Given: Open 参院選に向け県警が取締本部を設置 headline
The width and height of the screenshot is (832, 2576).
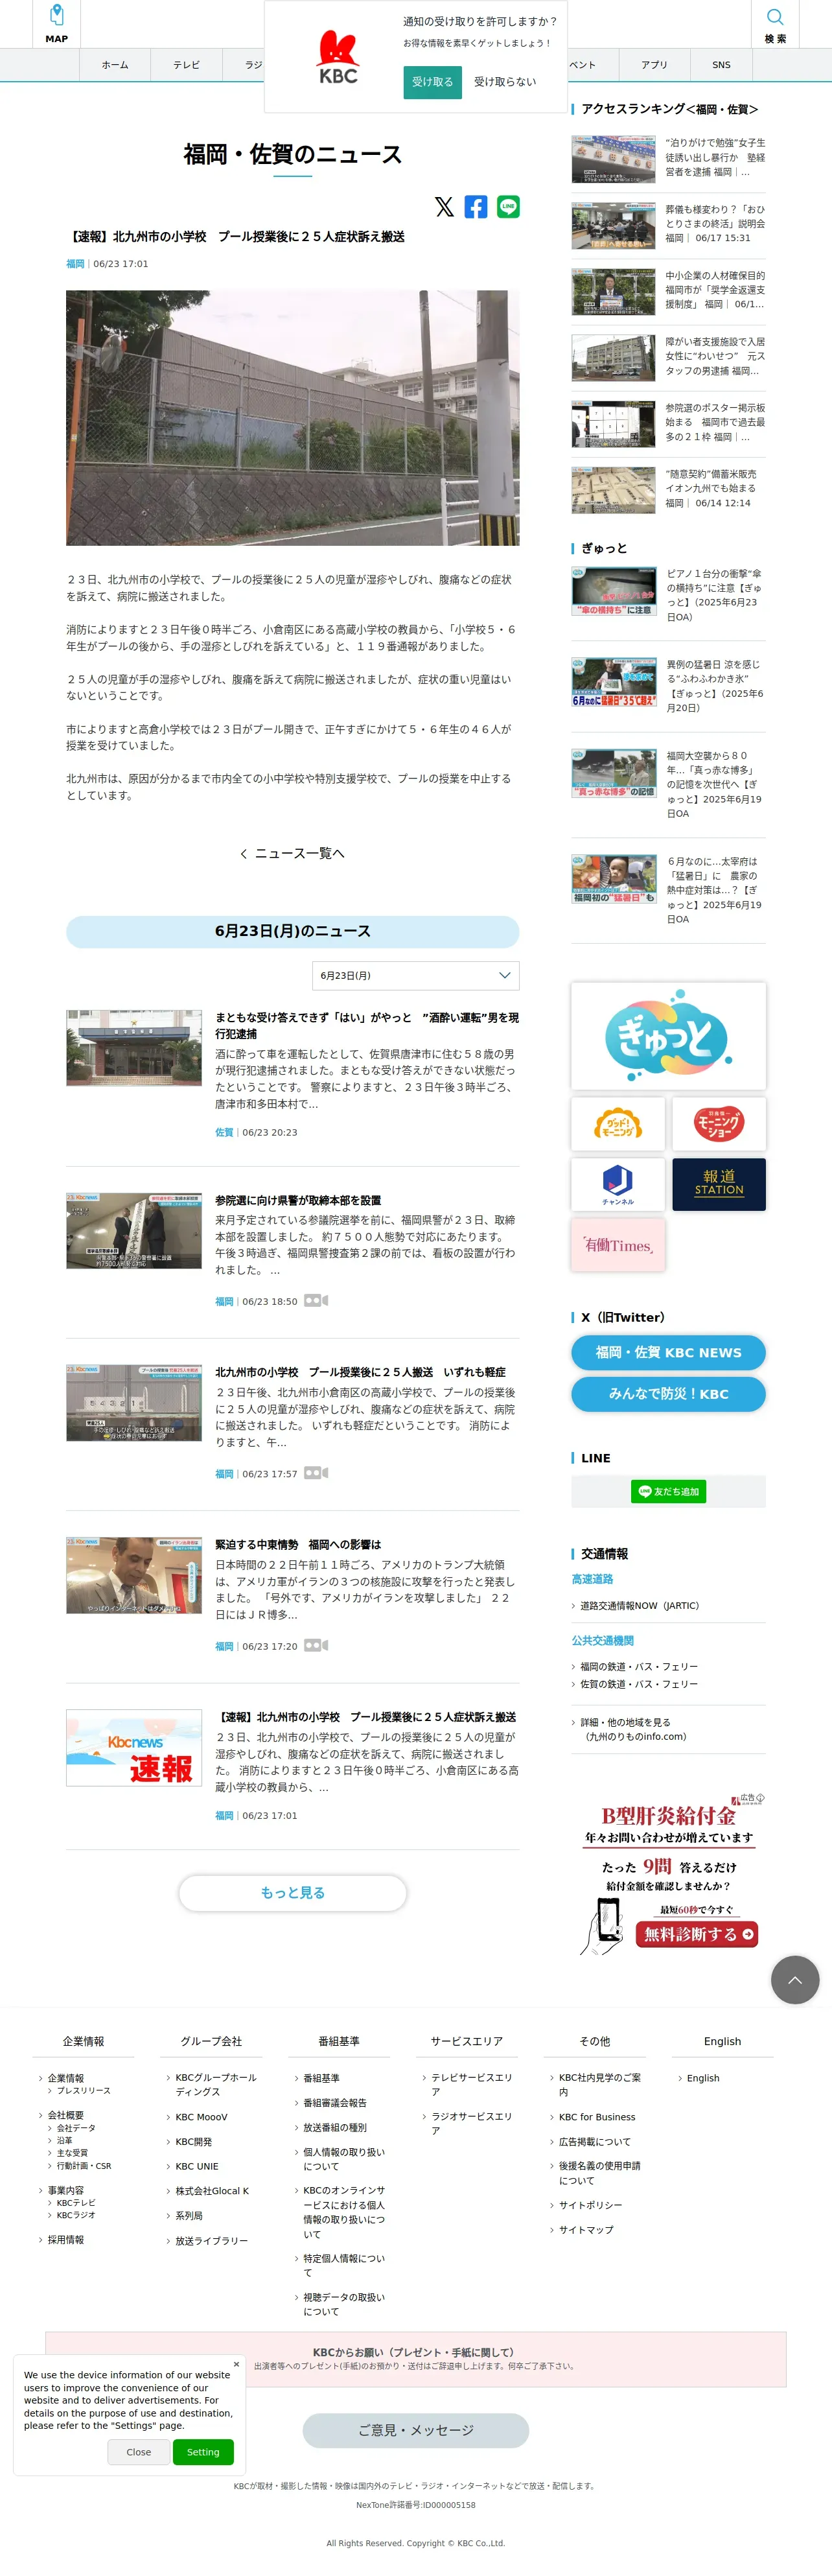Looking at the screenshot, I should [298, 1200].
